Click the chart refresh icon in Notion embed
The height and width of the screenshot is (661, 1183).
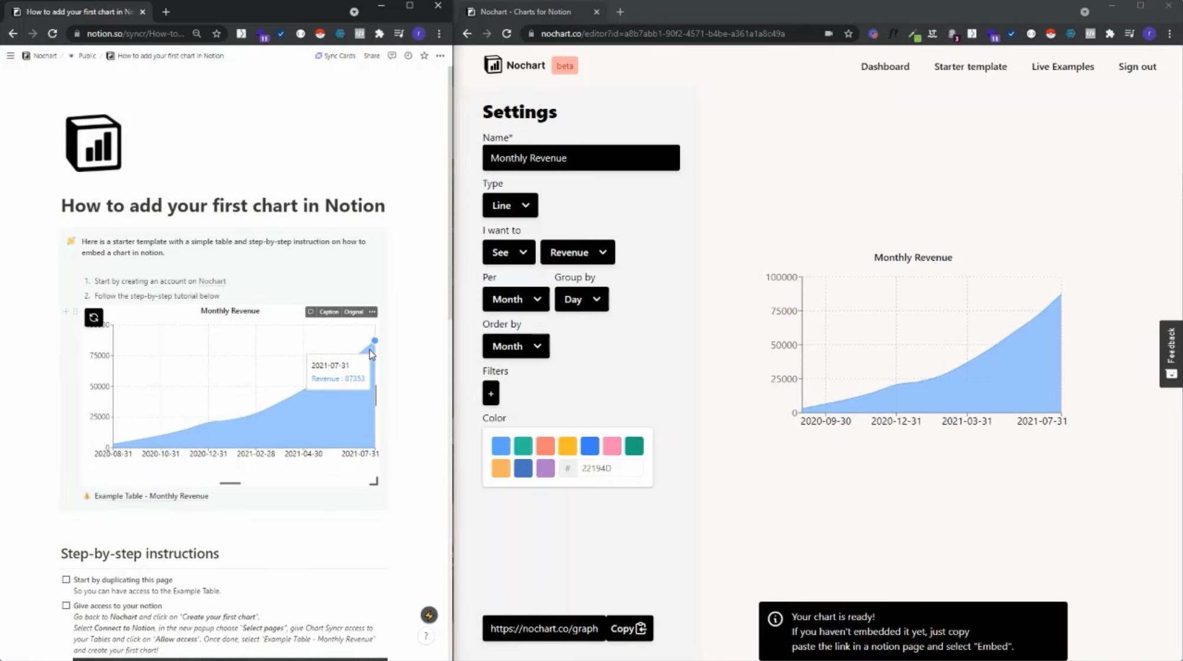click(x=93, y=317)
